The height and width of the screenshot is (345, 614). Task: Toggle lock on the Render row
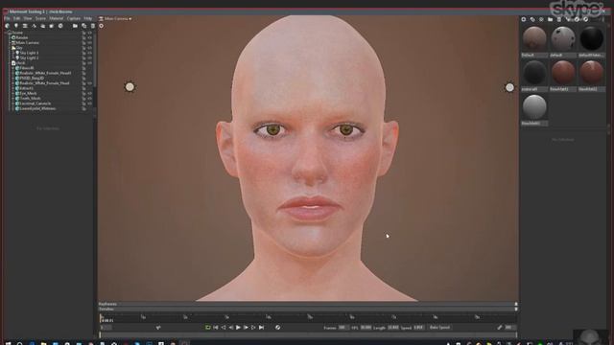pos(83,37)
